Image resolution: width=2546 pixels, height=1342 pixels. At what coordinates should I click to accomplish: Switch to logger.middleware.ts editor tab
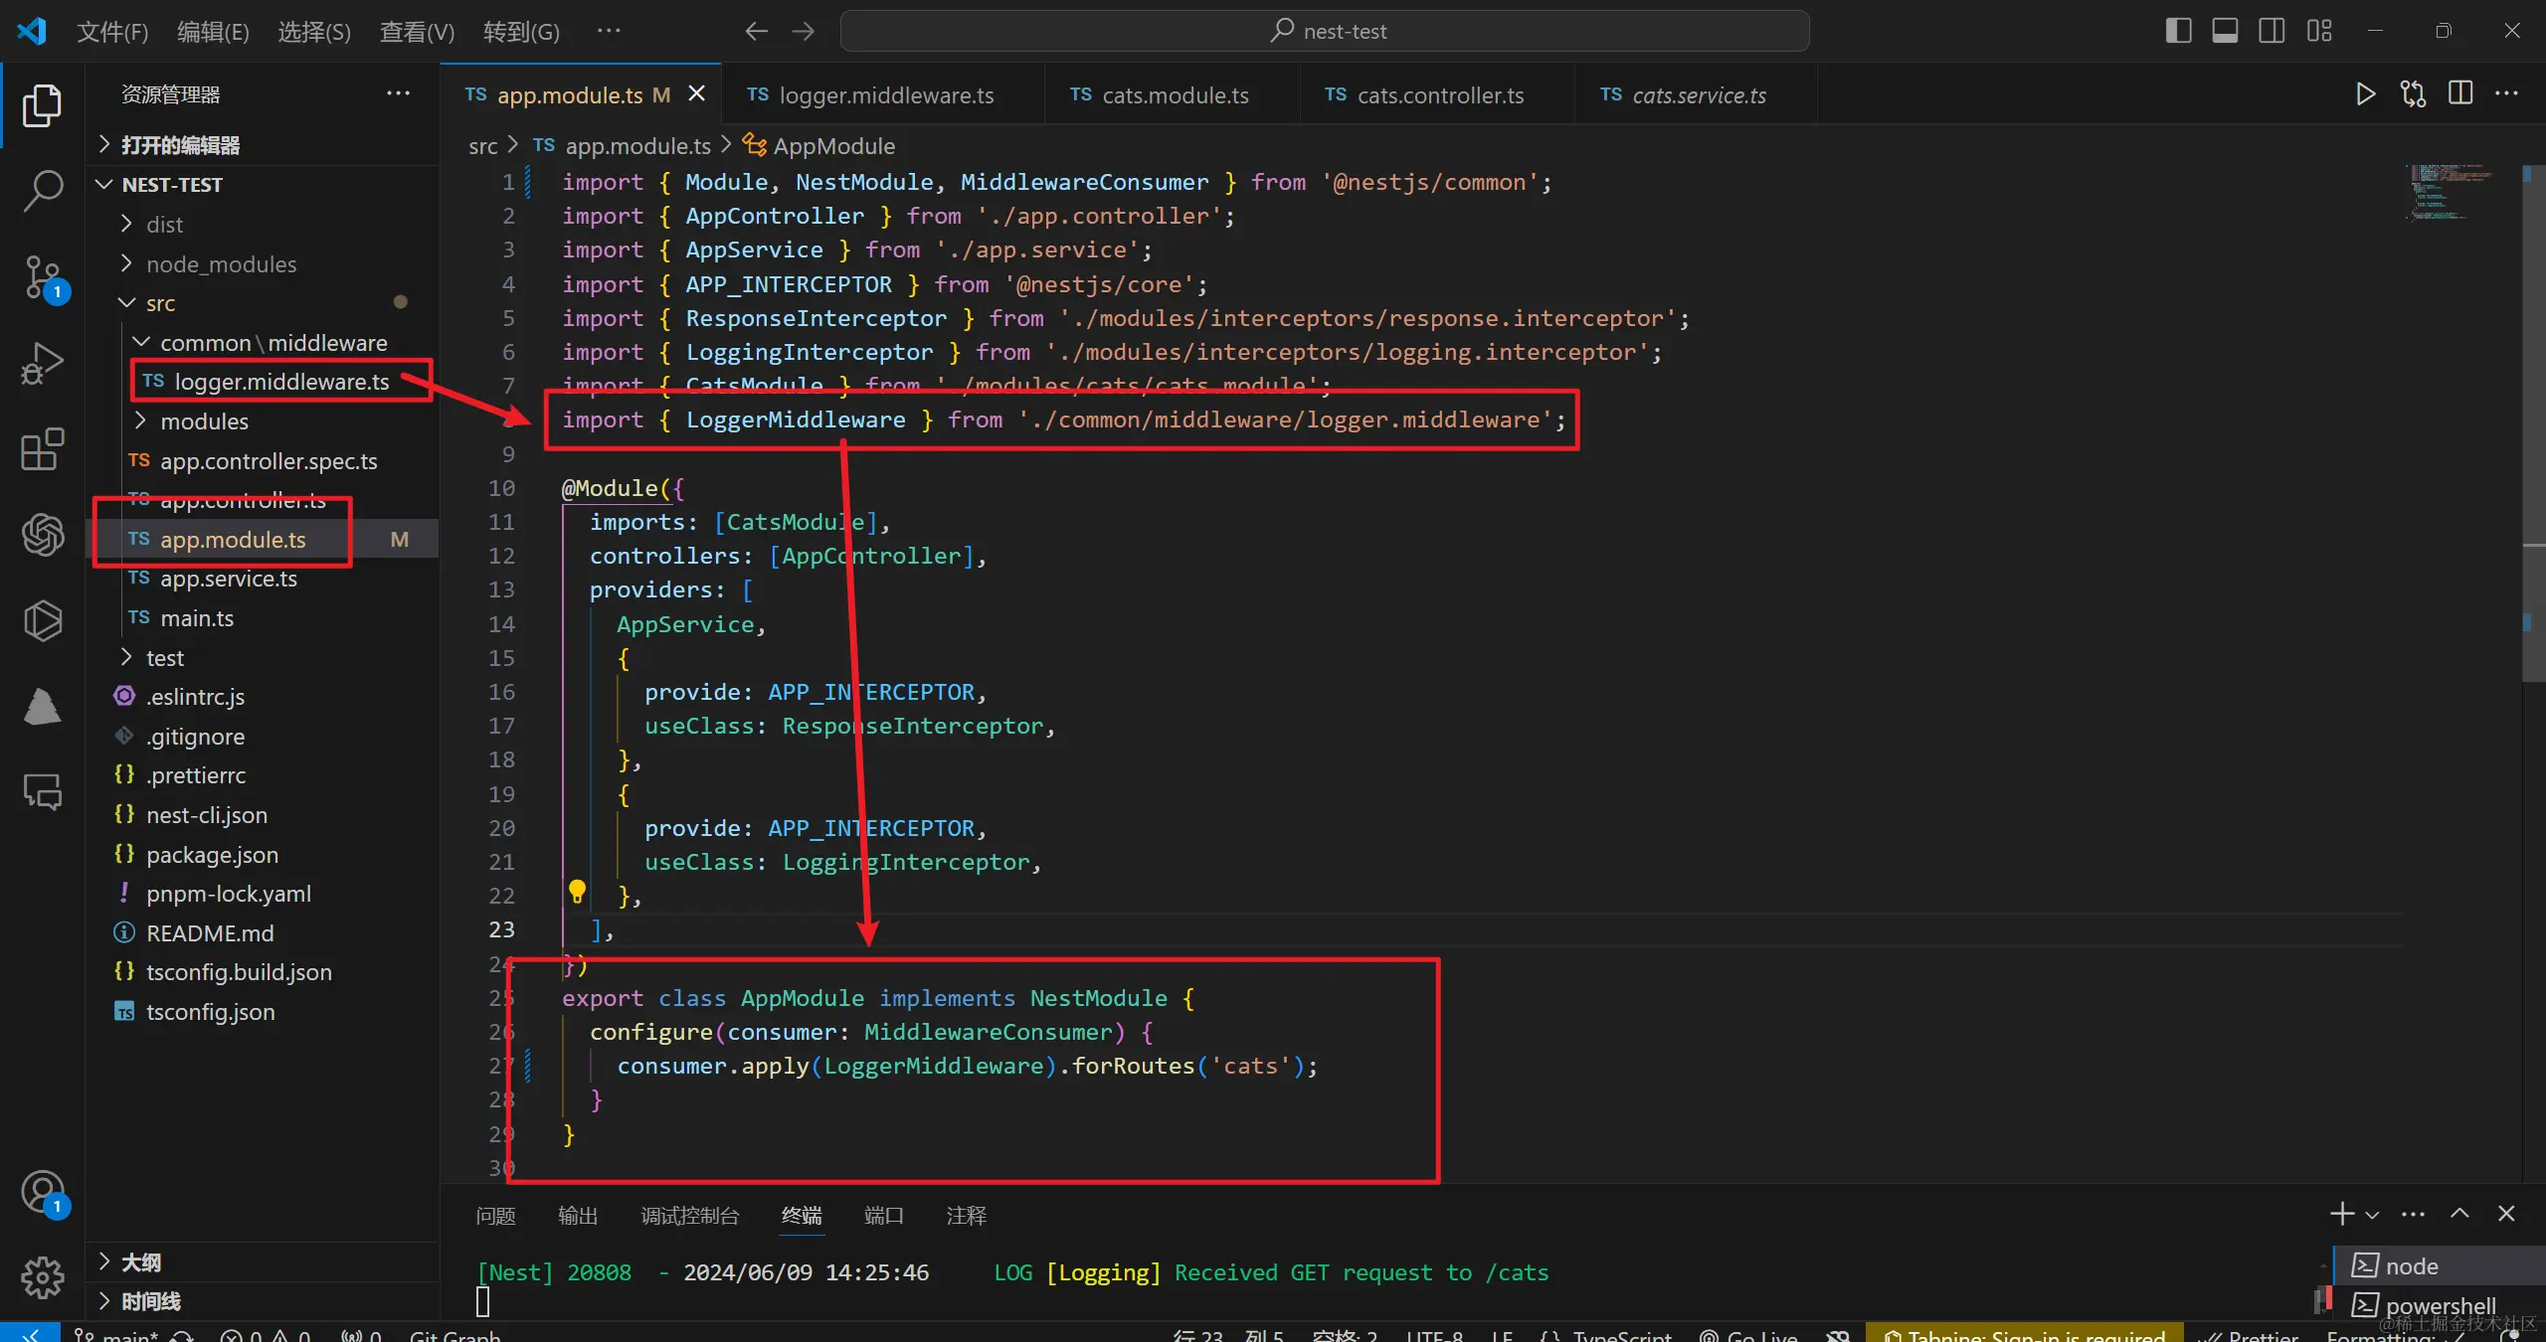(881, 94)
